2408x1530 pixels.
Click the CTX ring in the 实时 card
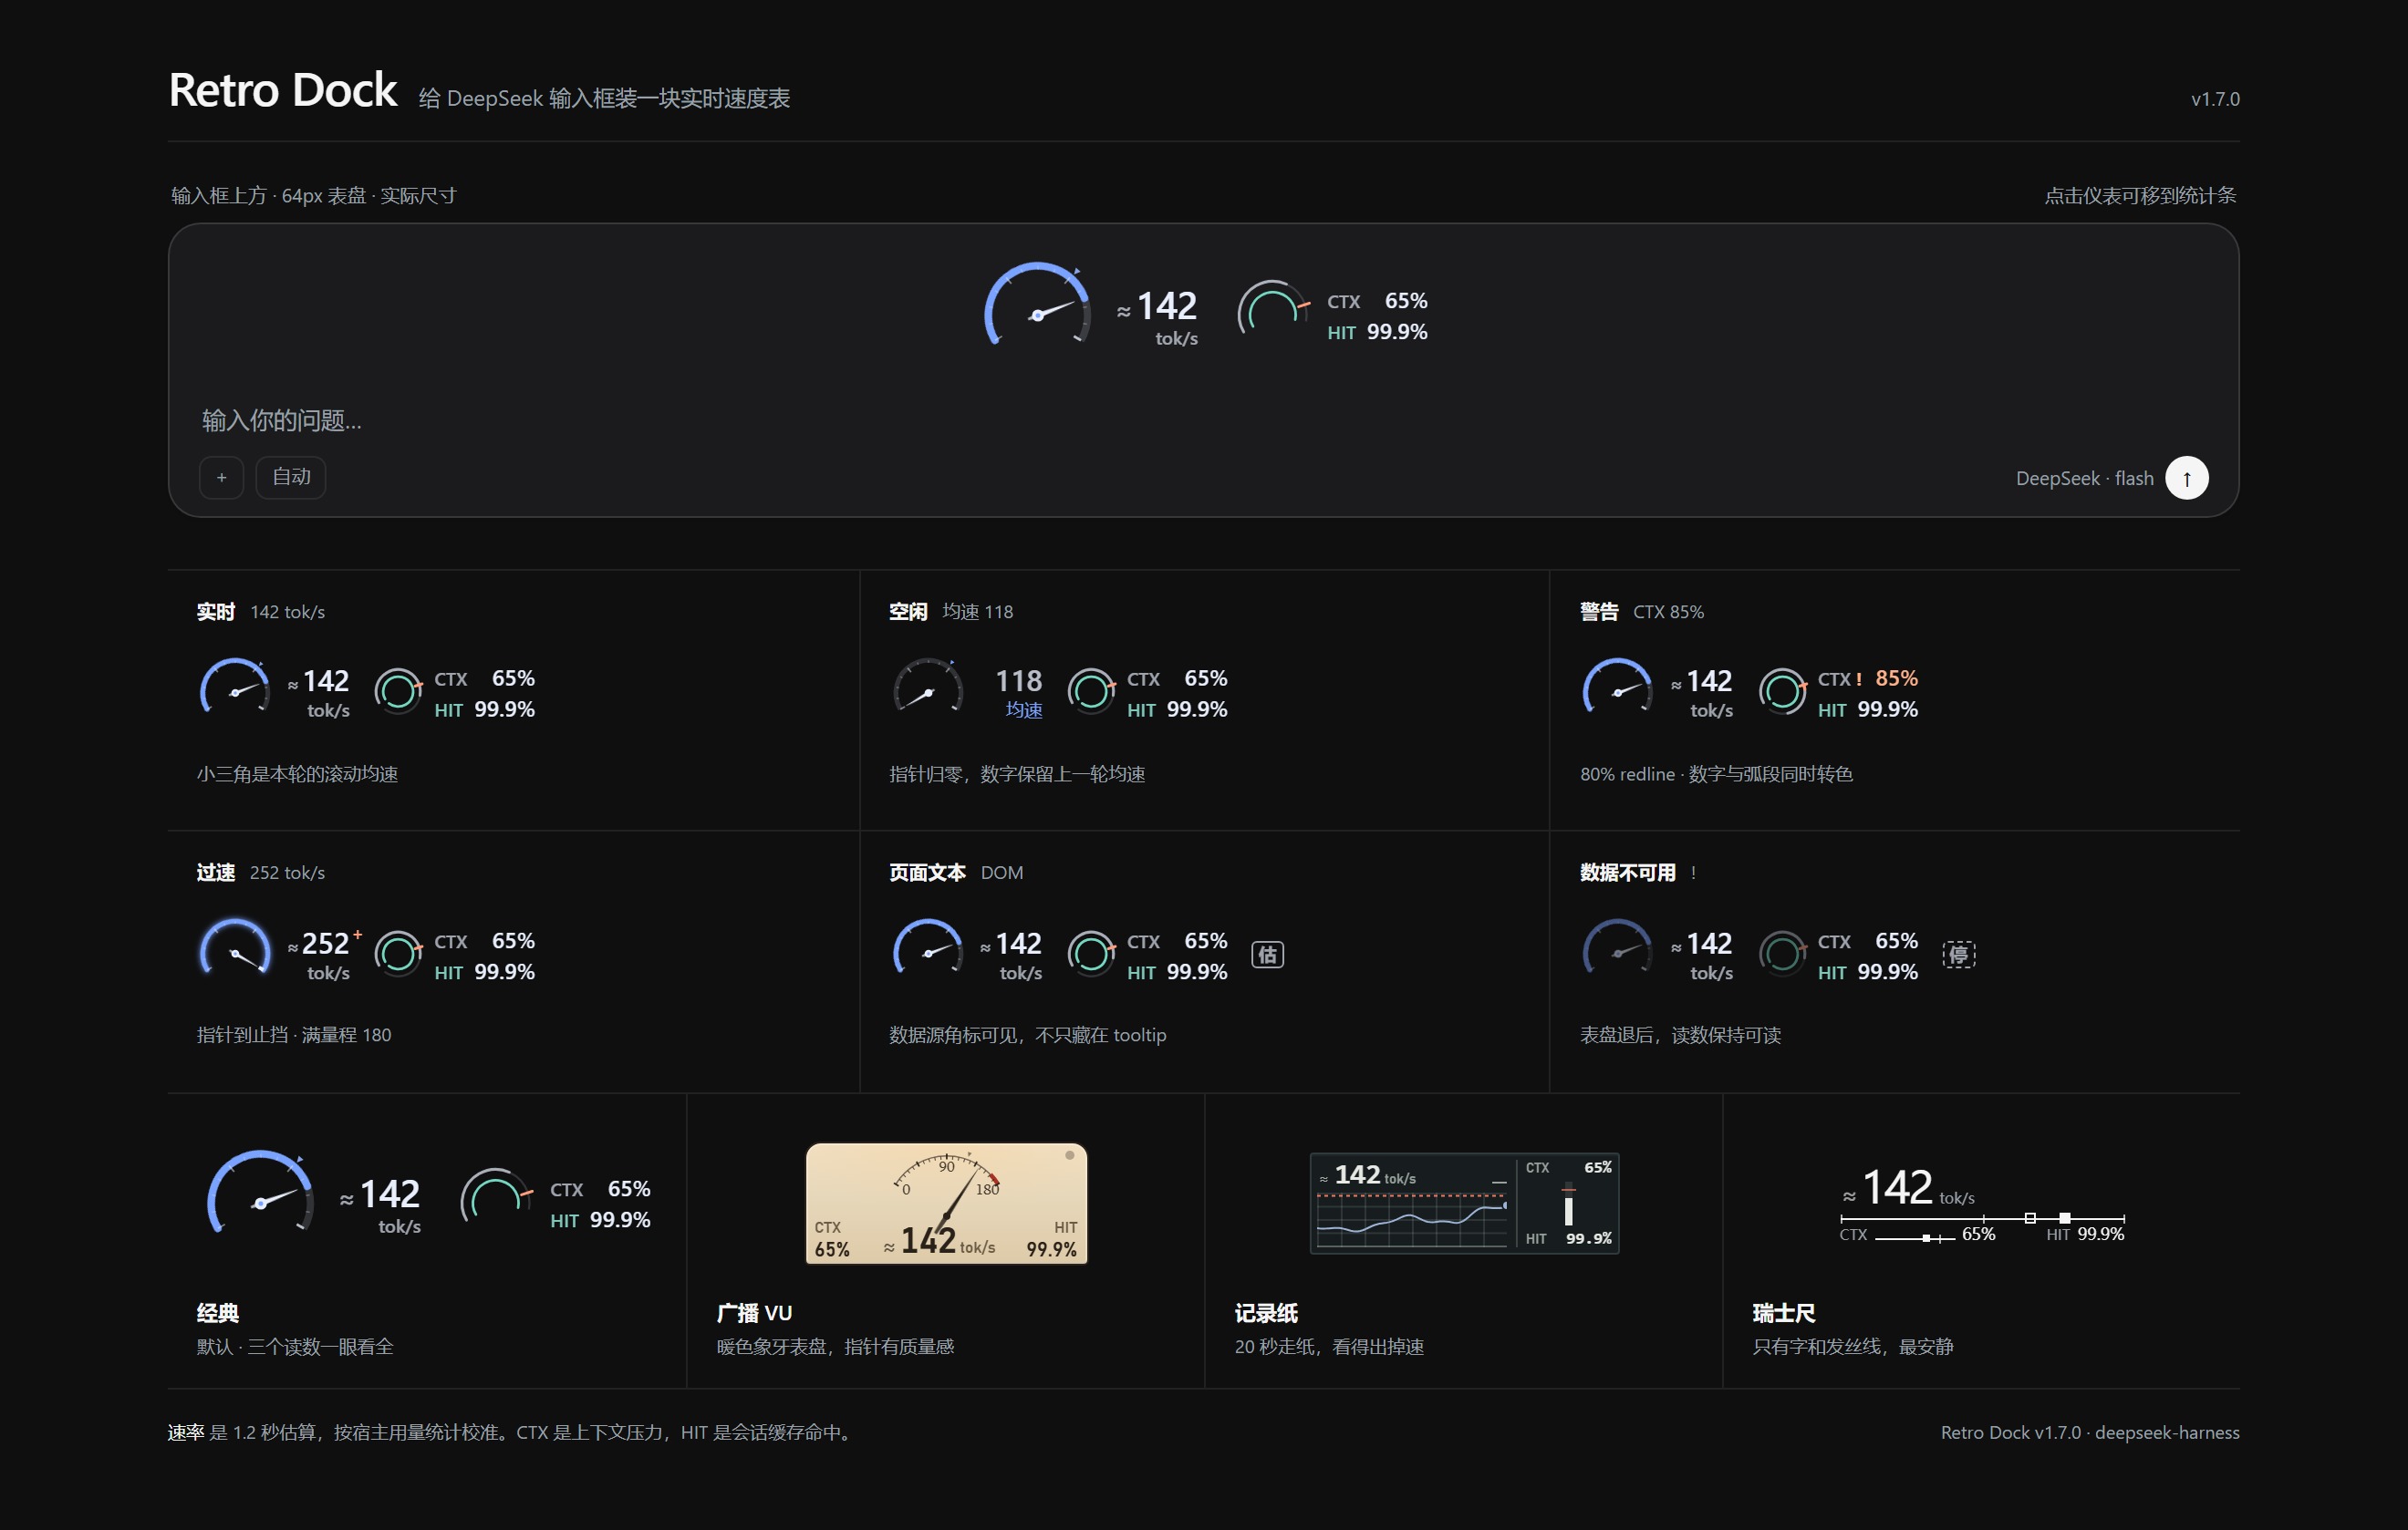tap(398, 690)
